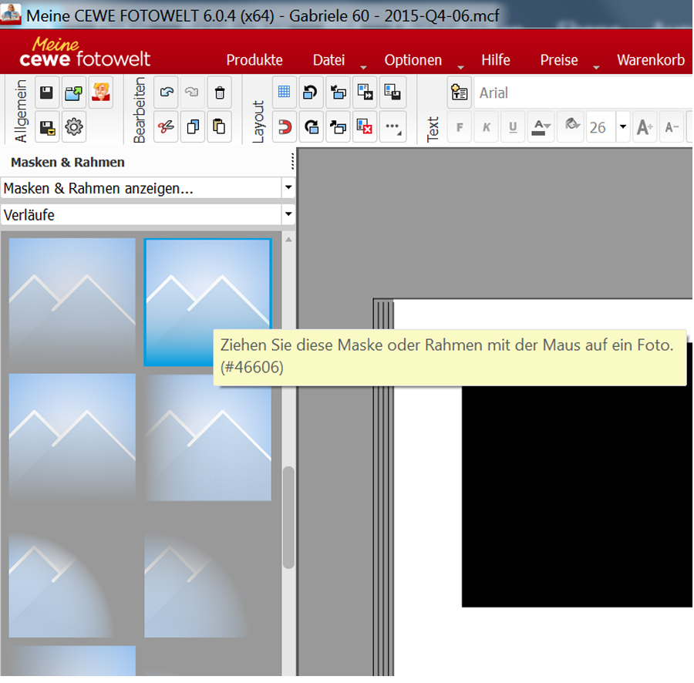Image resolution: width=694 pixels, height=683 pixels.
Task: Click the add text box icon
Action: click(x=460, y=93)
